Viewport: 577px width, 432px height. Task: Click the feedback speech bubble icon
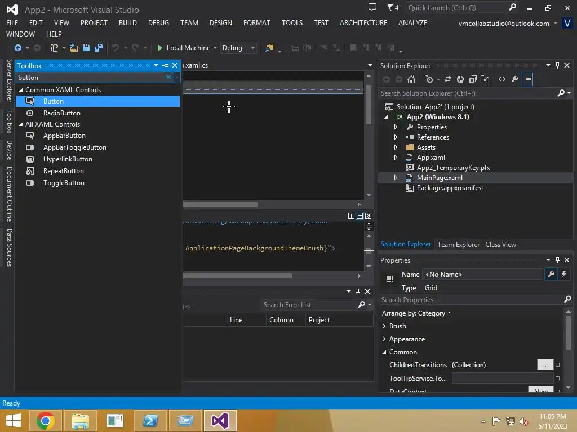click(372, 7)
